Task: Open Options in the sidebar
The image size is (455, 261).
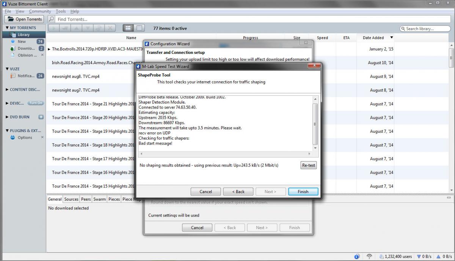Action: point(25,137)
